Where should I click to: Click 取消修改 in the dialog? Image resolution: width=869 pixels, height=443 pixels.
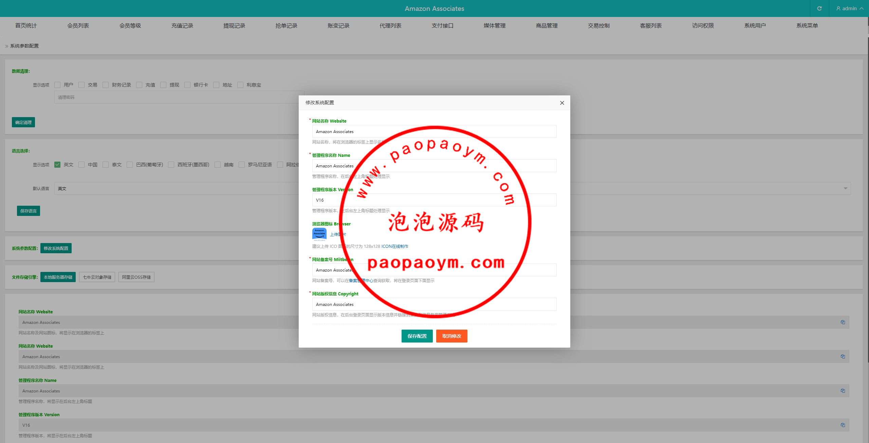click(451, 336)
